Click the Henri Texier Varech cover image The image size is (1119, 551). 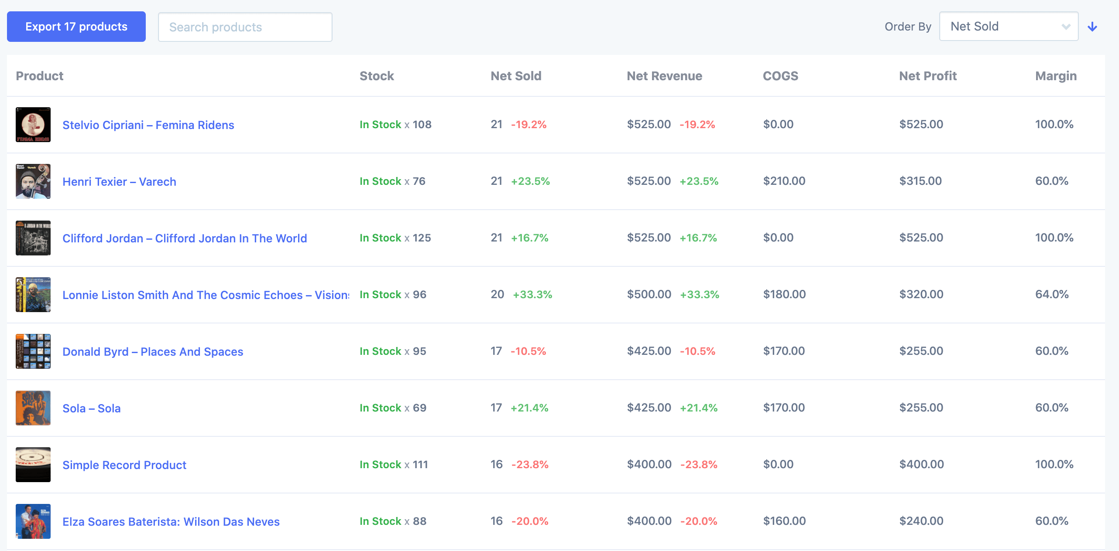[33, 181]
